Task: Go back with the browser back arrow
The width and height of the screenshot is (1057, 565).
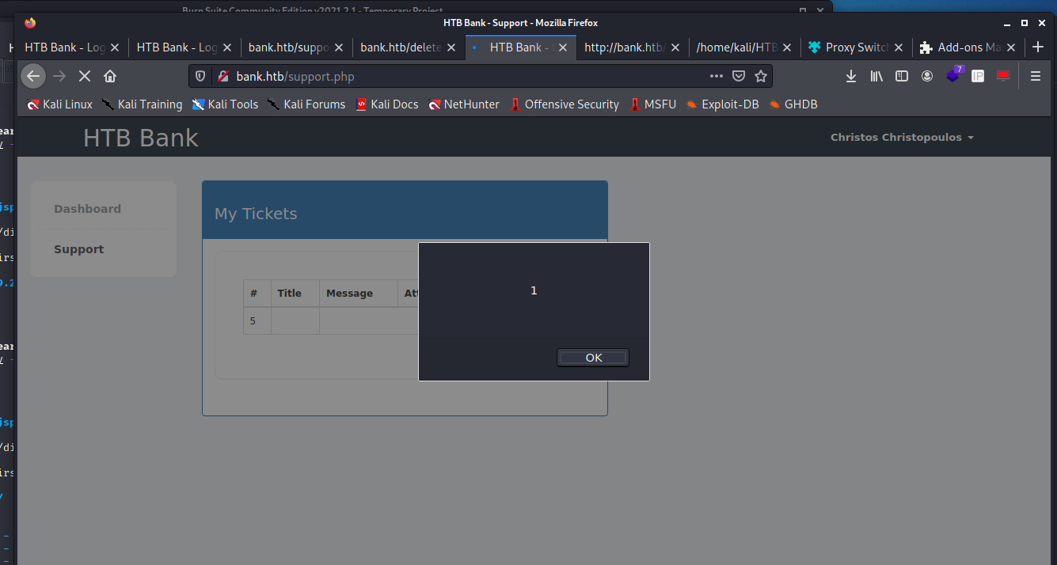Action: (x=32, y=76)
